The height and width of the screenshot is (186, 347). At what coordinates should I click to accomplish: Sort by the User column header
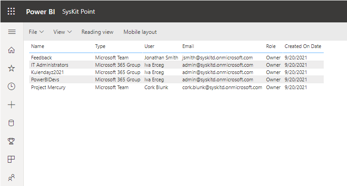click(x=149, y=46)
